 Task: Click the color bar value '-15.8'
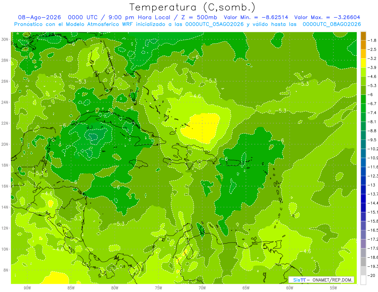click(x=373, y=221)
